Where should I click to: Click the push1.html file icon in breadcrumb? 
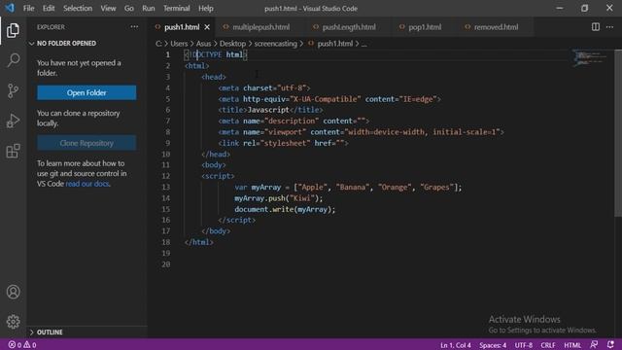311,44
